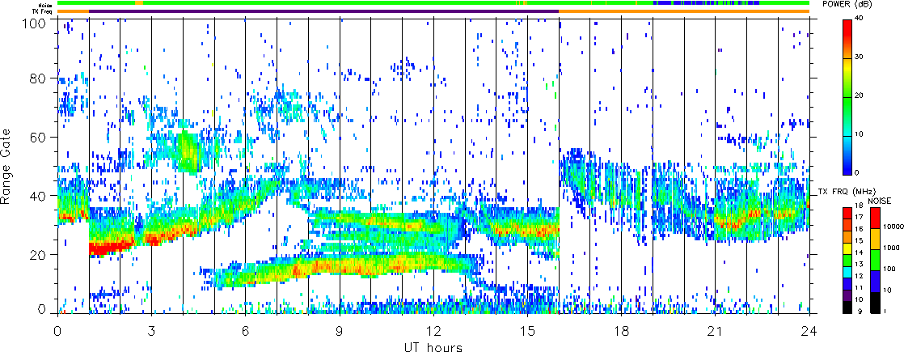Click "17" on the TX FRQ scale
This screenshot has height=352, width=904.
click(x=859, y=217)
